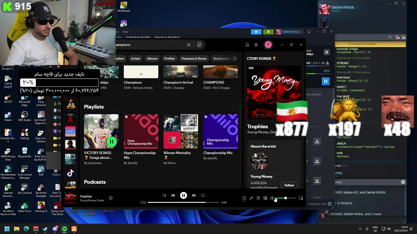
Task: Open EMAM PARSA Steam account dropdown
Action: 289,32
